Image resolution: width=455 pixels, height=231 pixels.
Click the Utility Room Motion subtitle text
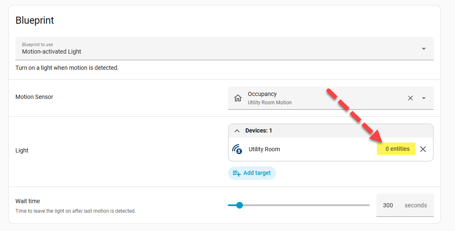[x=270, y=103]
